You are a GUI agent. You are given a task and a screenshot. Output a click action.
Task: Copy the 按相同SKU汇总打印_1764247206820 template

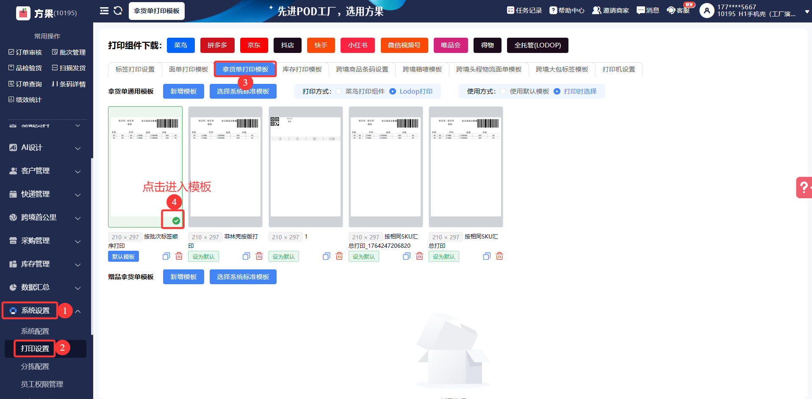[x=407, y=256]
